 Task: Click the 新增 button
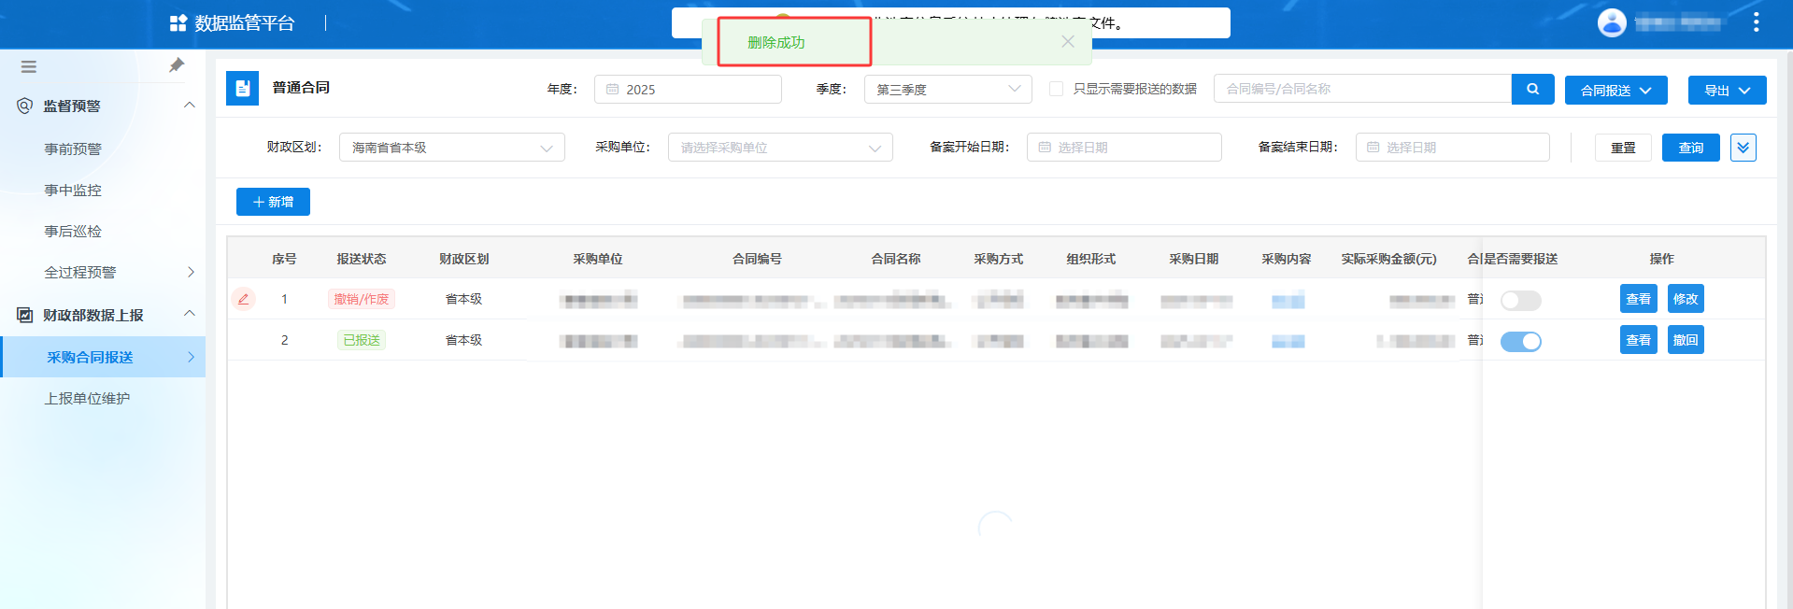coord(273,202)
